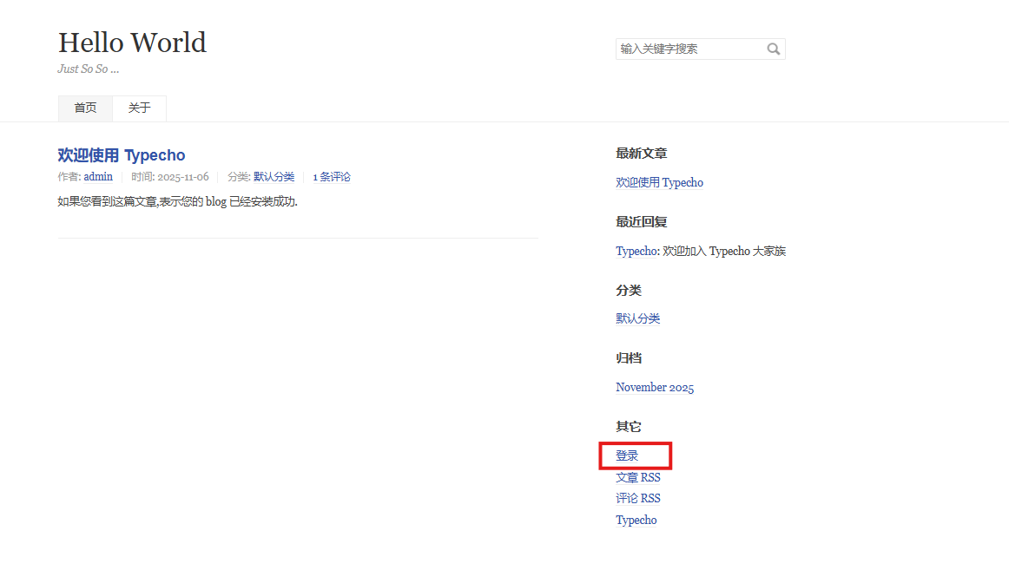1009x570 pixels.
Task: Open the 评论 RSS feed link
Action: click(x=637, y=499)
